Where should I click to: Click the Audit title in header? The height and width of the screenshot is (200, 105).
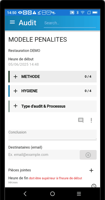pos(27,23)
